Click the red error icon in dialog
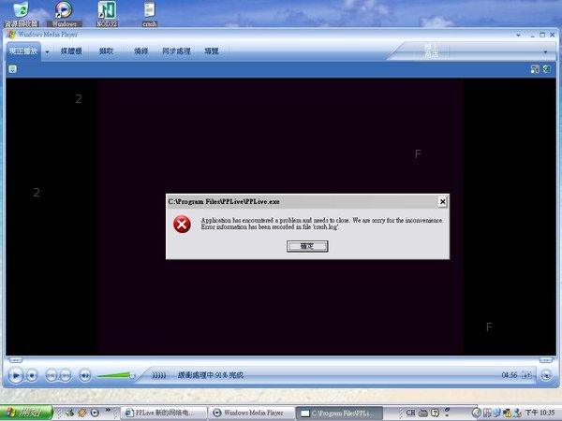562x421 pixels. 182,225
